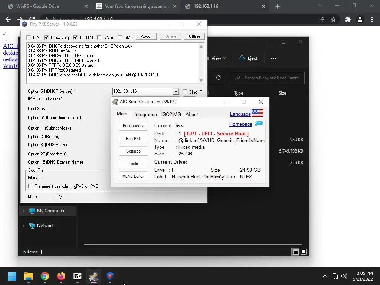Screen dimensions: 380x285
Task: Open the MENU Editor
Action: click(133, 176)
